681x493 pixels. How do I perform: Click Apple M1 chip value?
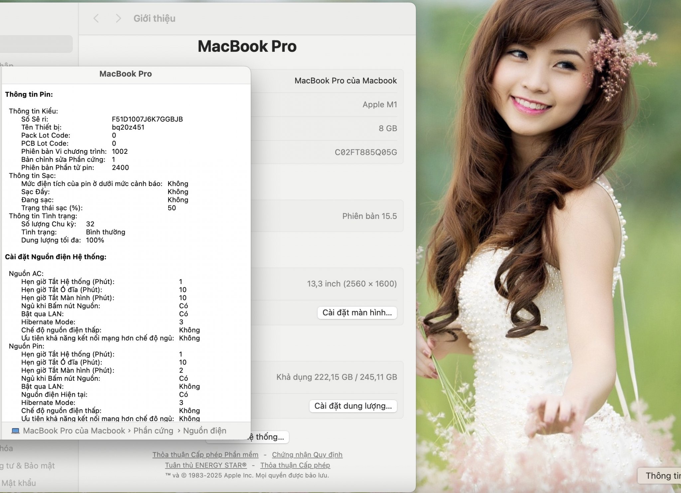380,105
